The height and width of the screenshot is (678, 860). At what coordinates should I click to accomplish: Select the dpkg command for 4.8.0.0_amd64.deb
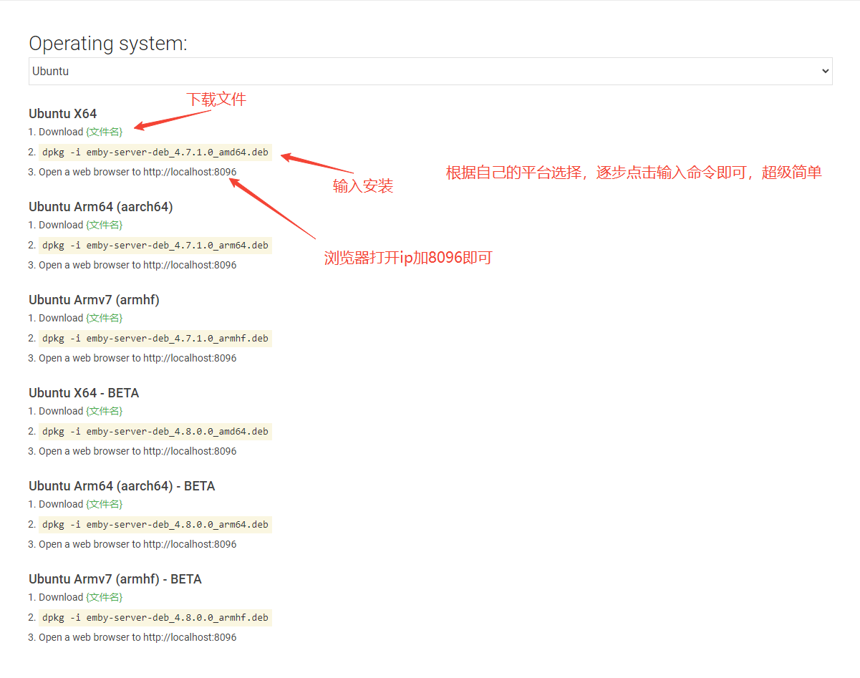point(155,431)
